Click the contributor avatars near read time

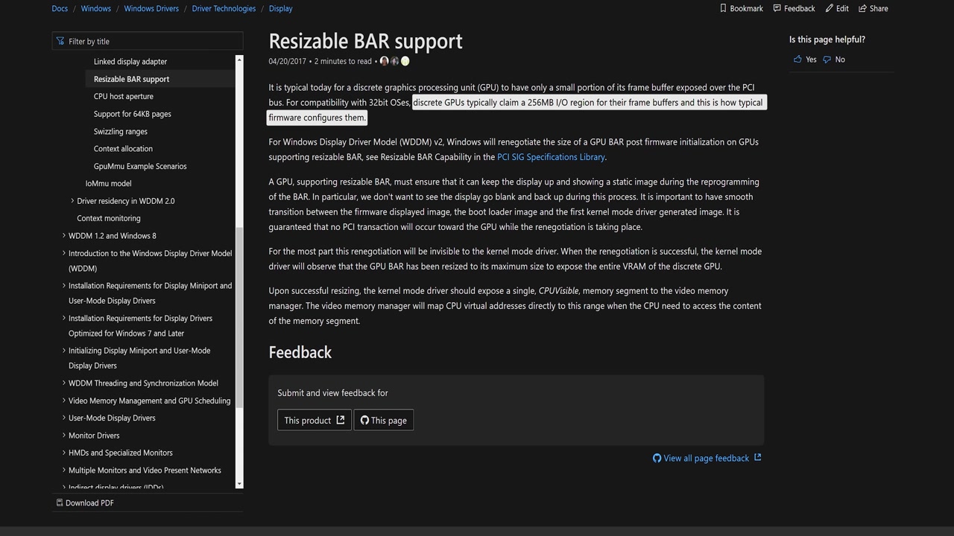[x=394, y=61]
